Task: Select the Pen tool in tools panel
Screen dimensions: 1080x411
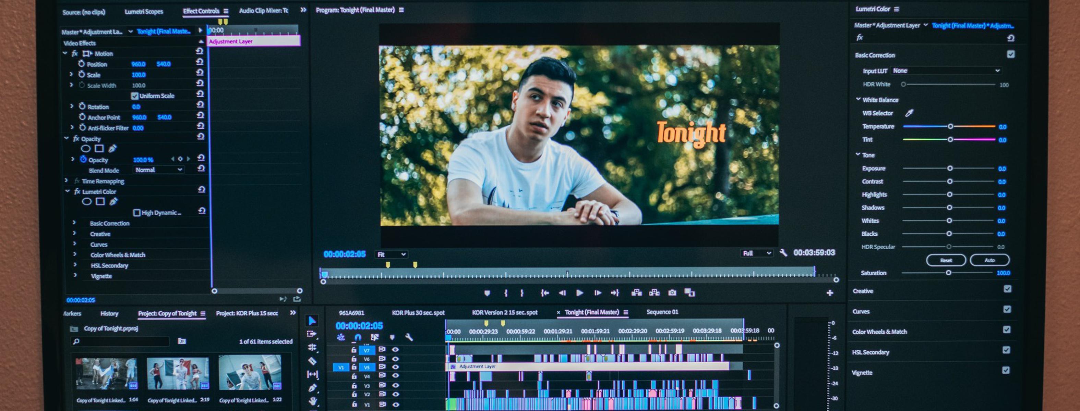Action: (x=312, y=388)
